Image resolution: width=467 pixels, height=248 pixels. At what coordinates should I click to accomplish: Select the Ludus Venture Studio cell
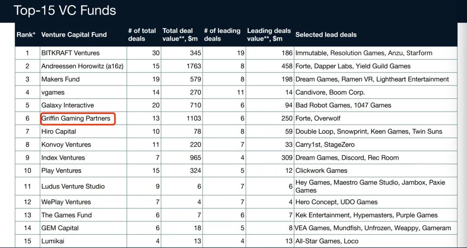click(x=73, y=187)
